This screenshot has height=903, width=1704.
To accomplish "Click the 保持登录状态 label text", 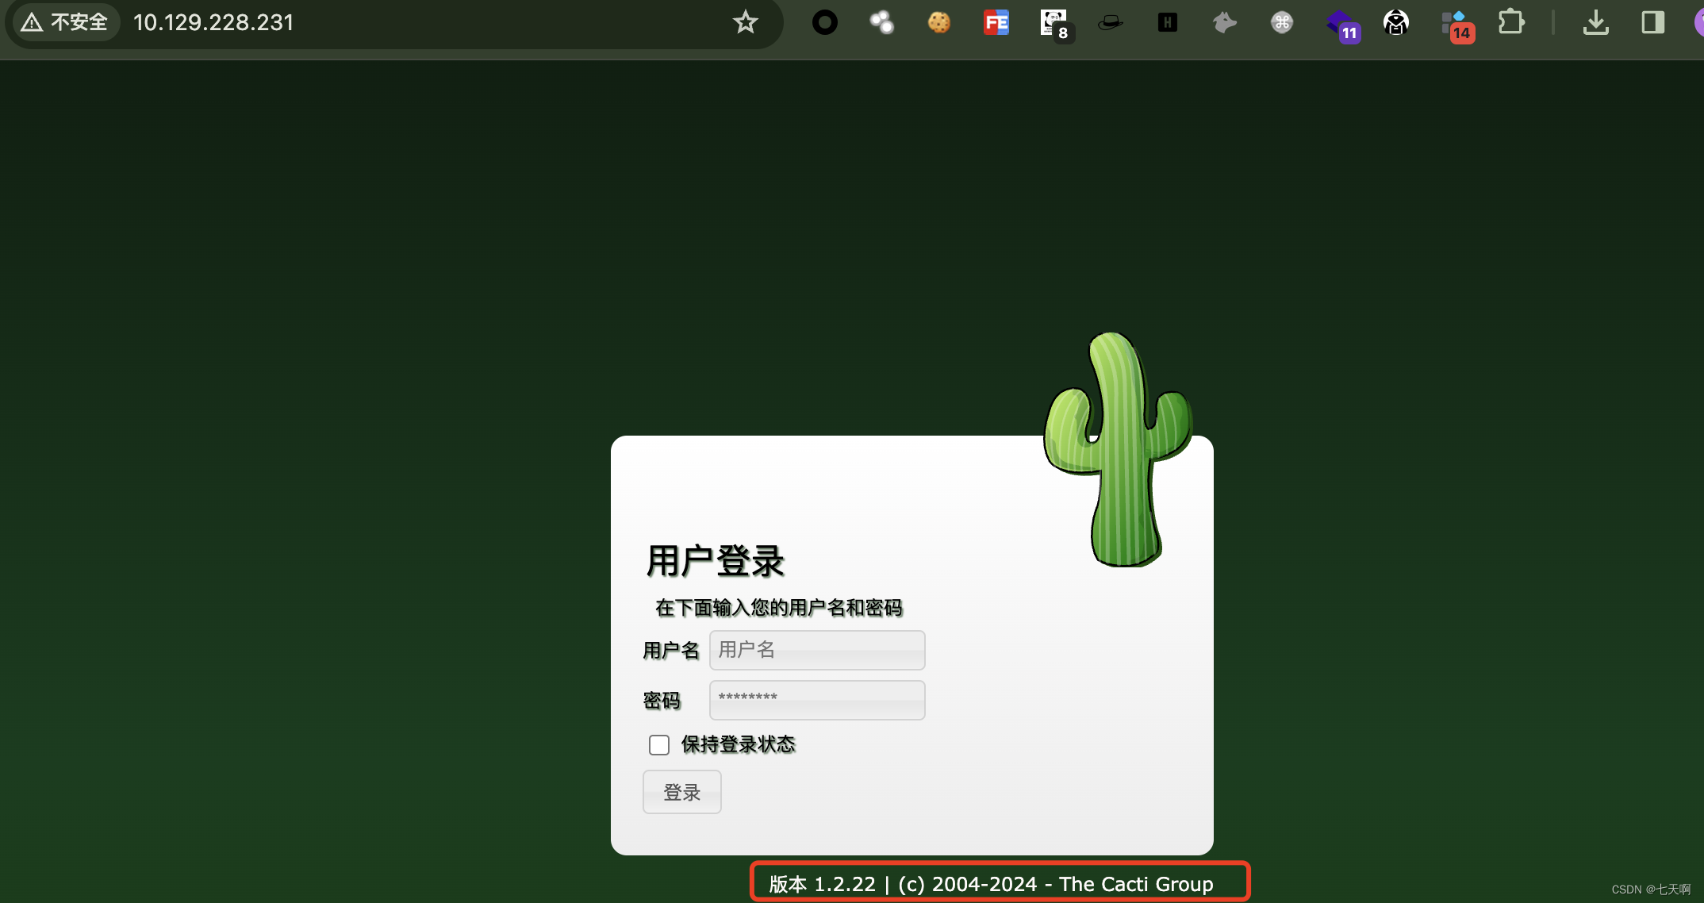I will 739,744.
